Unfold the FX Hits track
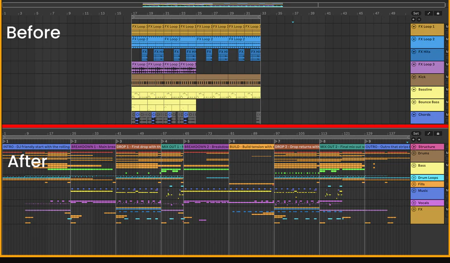 414,52
